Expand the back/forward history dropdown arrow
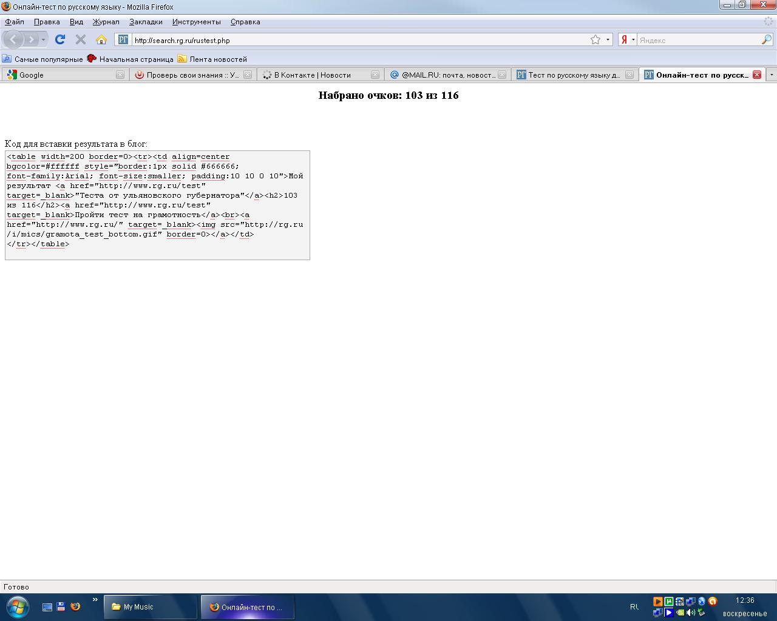This screenshot has height=621, width=777. click(x=43, y=40)
